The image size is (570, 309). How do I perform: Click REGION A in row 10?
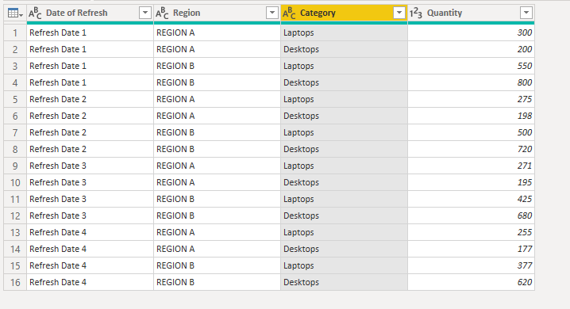pyautogui.click(x=175, y=182)
